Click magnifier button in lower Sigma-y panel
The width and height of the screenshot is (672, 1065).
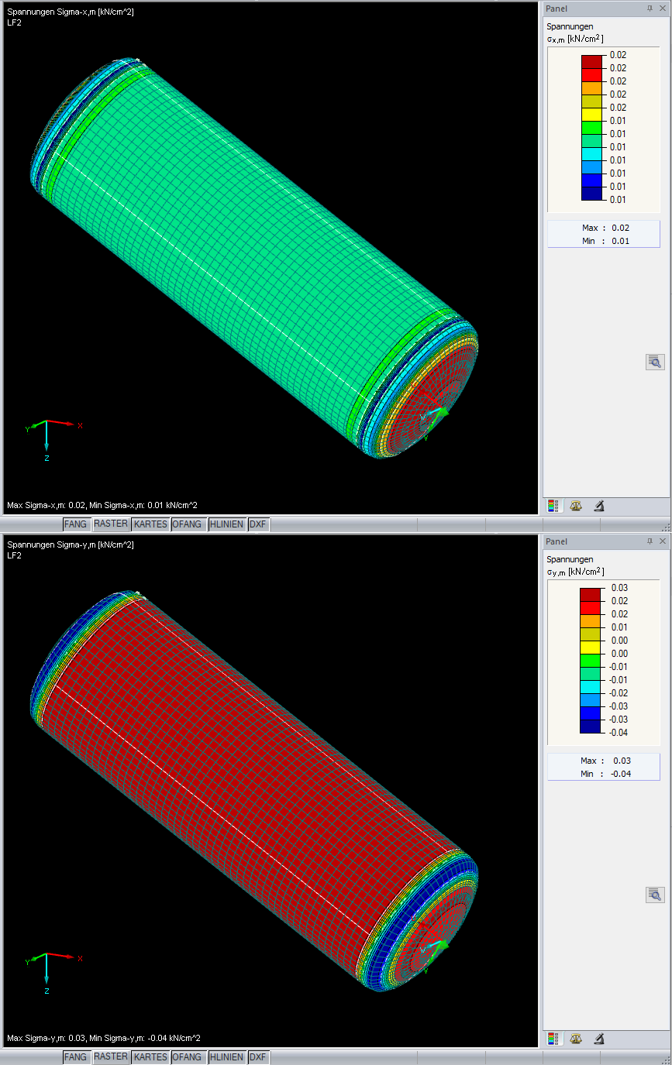(655, 895)
